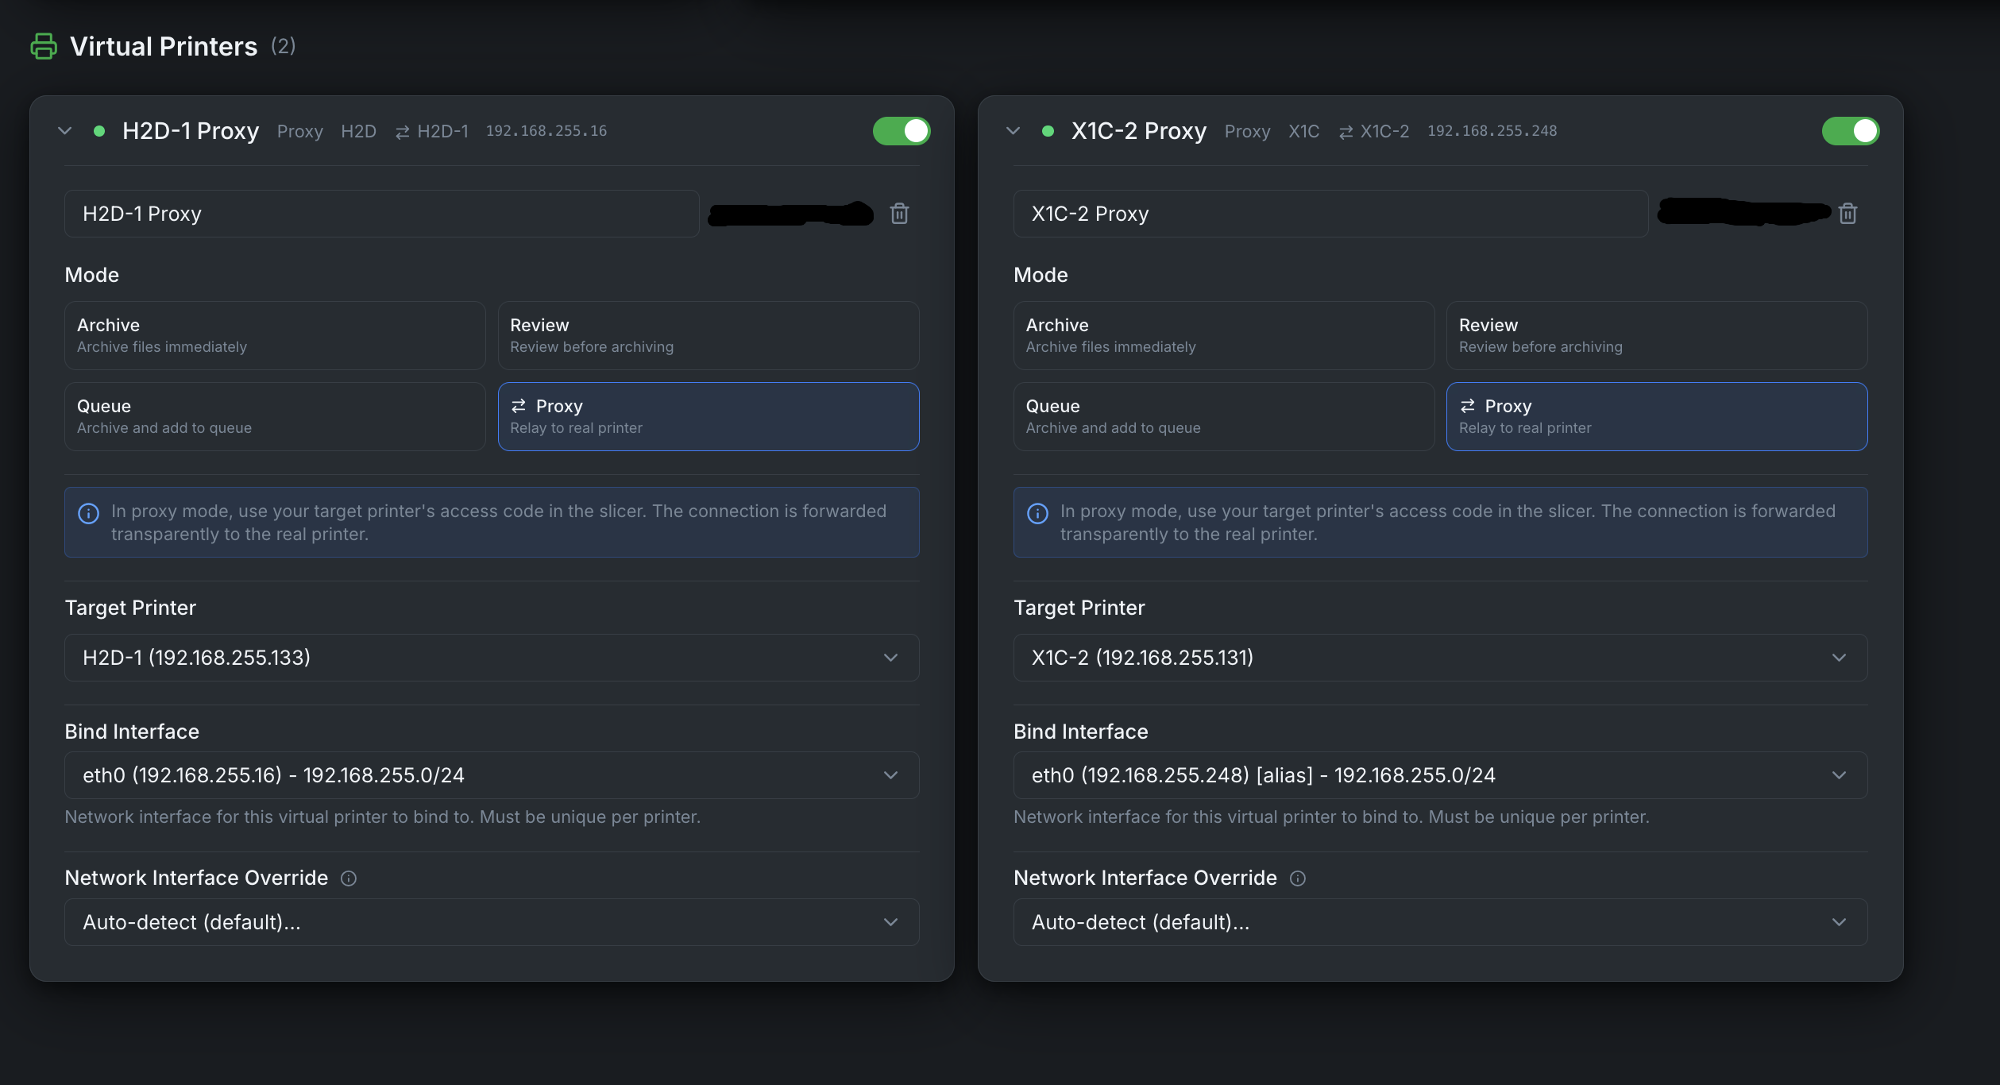Image resolution: width=2000 pixels, height=1085 pixels.
Task: Select Review mode for X1C-2 Proxy
Action: [x=1655, y=335]
